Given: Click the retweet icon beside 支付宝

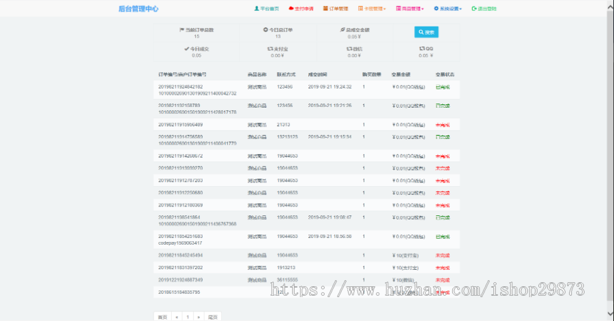Looking at the screenshot, I should [x=269, y=49].
